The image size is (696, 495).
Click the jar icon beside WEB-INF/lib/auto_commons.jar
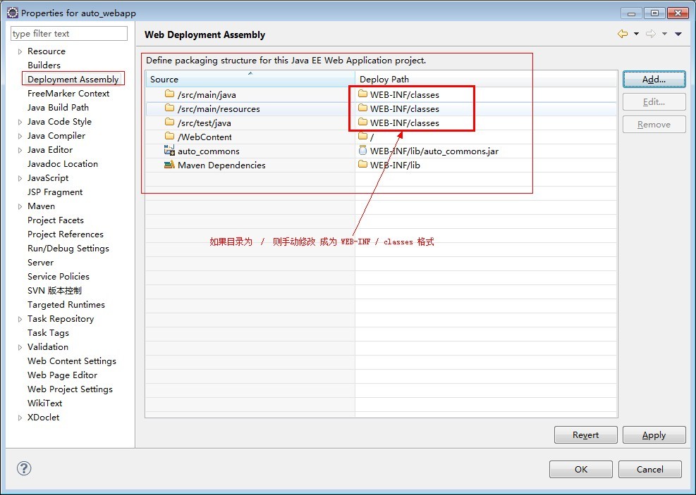[x=362, y=150]
